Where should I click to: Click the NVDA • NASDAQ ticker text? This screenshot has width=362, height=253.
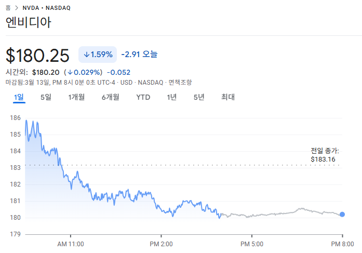(x=46, y=8)
